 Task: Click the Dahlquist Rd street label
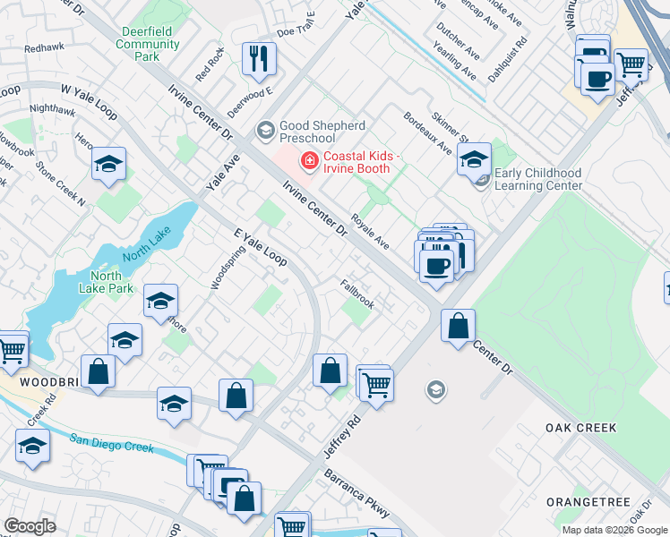tap(508, 60)
